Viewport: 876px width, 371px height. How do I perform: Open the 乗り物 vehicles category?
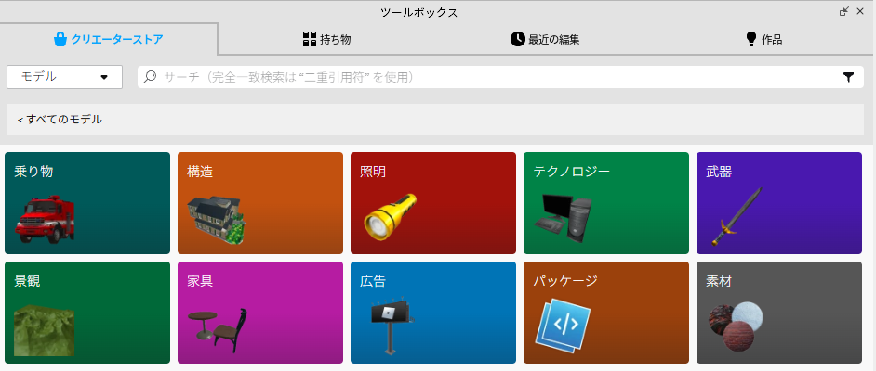pos(87,203)
